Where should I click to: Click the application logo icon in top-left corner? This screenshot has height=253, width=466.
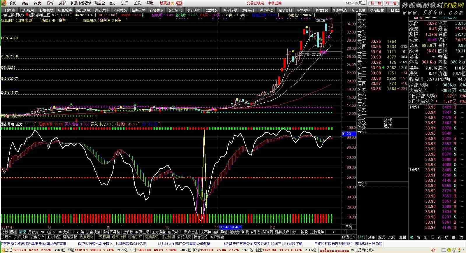coord(3,3)
